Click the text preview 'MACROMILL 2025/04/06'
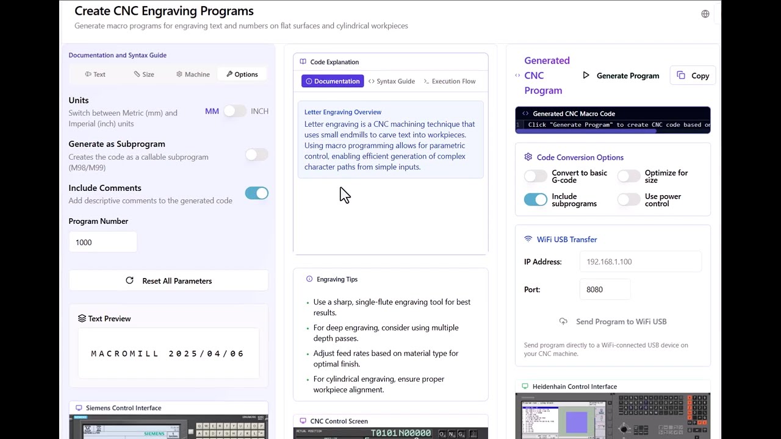 click(168, 354)
